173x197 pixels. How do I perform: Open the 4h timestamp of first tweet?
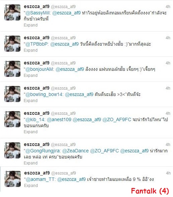pos(168,6)
